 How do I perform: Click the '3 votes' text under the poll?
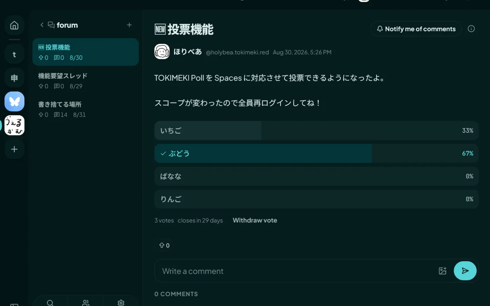(x=164, y=220)
